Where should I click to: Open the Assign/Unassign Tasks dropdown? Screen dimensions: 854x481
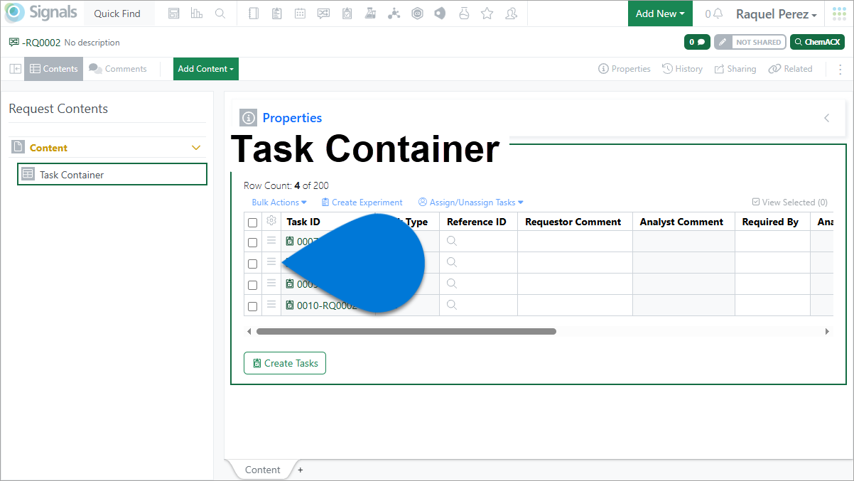tap(471, 202)
